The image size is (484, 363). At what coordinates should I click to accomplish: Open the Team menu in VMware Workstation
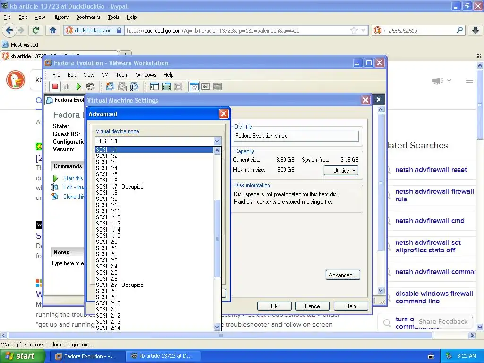122,75
